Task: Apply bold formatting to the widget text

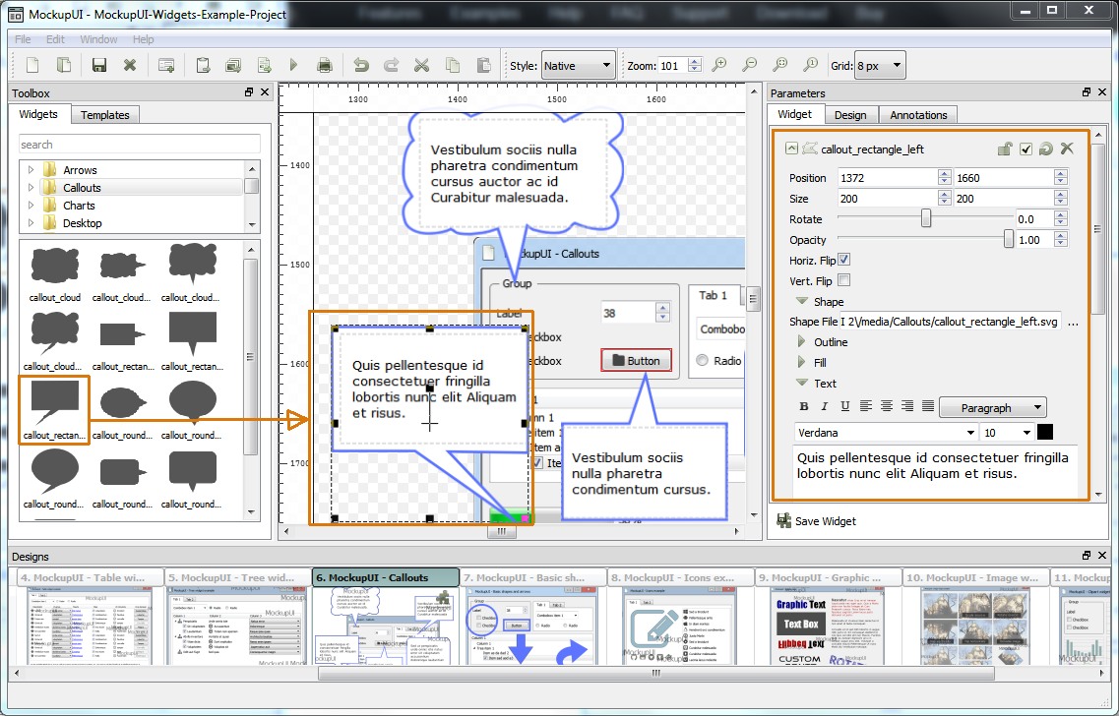Action: coord(804,407)
